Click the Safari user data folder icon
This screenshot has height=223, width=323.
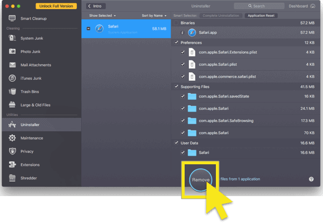192,152
